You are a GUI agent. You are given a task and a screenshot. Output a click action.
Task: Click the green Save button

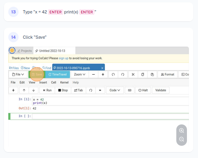(x=37, y=74)
